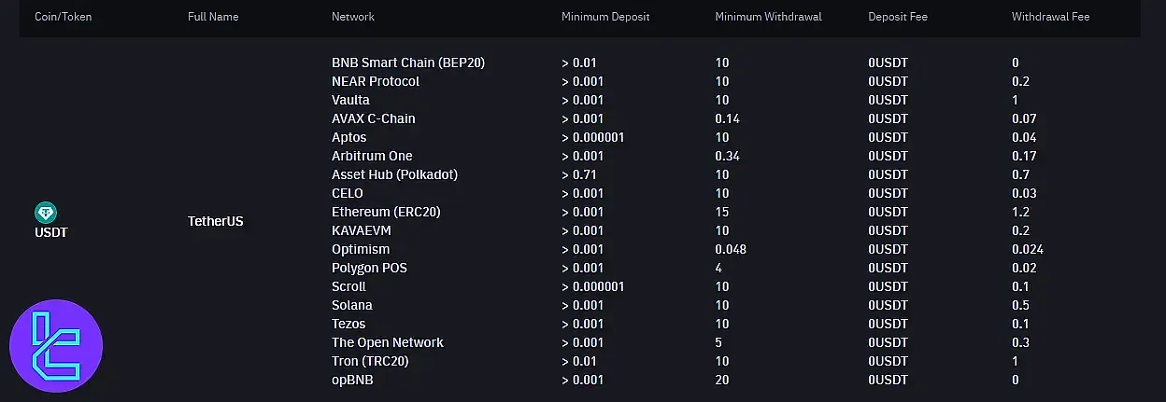Select the Polygon POS network row
Image resolution: width=1166 pixels, height=402 pixels.
pyautogui.click(x=369, y=268)
